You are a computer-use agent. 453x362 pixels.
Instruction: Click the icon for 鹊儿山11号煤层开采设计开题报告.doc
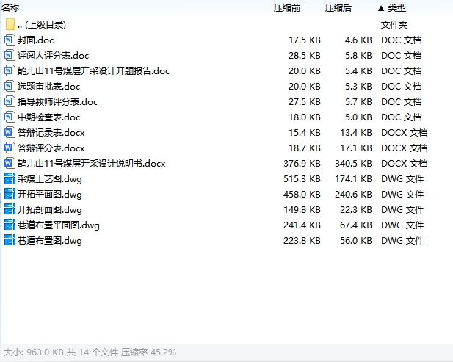[x=10, y=70]
